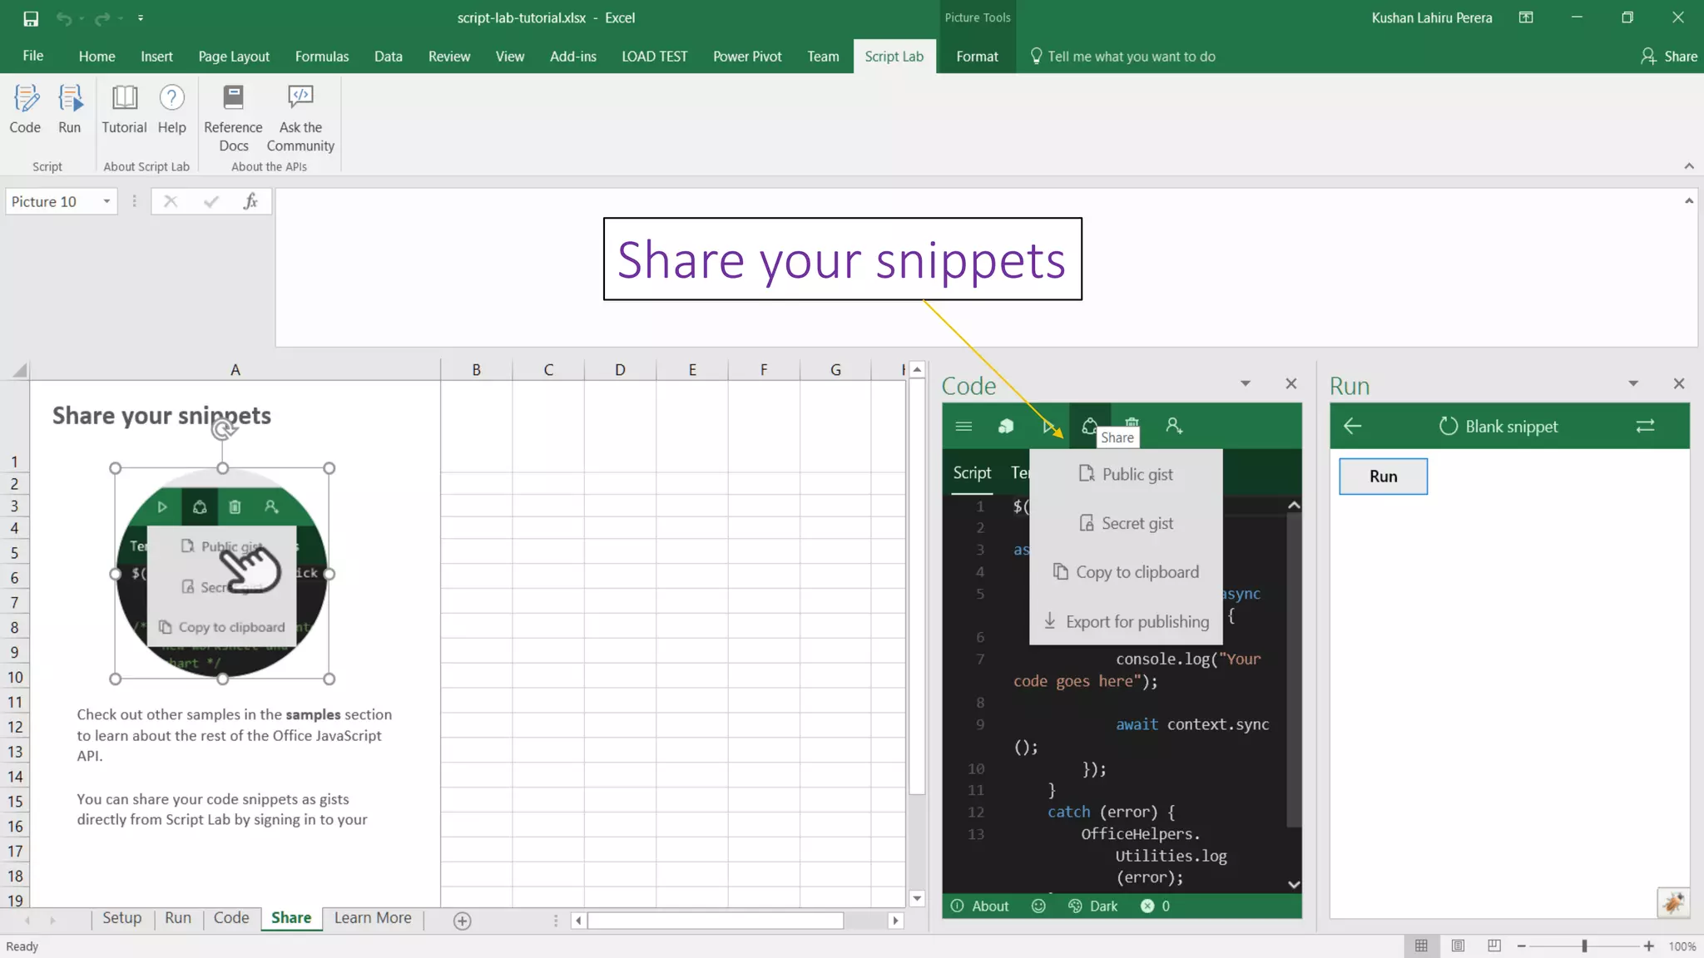Open Reference Docs
The height and width of the screenshot is (958, 1704).
(x=233, y=118)
